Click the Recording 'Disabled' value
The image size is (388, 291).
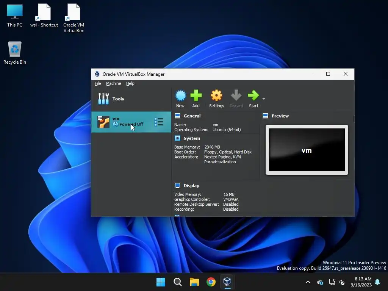[231, 209]
